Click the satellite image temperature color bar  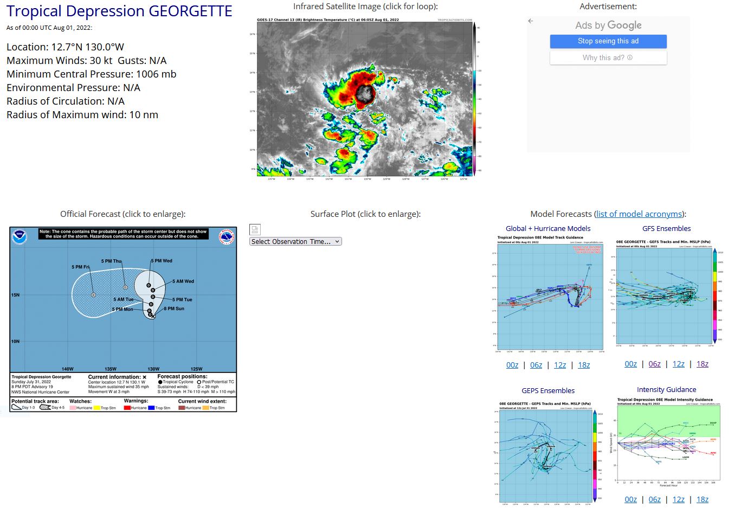coord(474,99)
